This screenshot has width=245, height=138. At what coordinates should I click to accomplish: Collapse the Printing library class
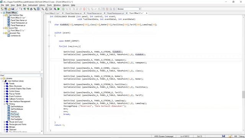[5, 104]
